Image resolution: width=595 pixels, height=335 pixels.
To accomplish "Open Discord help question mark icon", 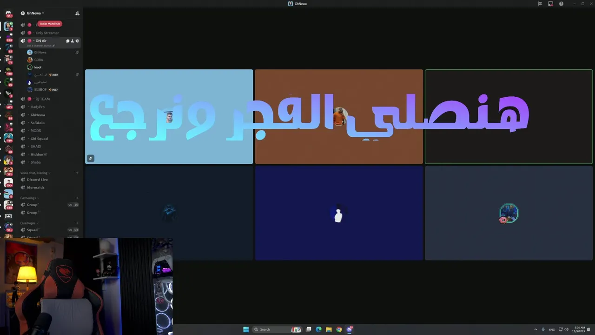I will 561,4.
